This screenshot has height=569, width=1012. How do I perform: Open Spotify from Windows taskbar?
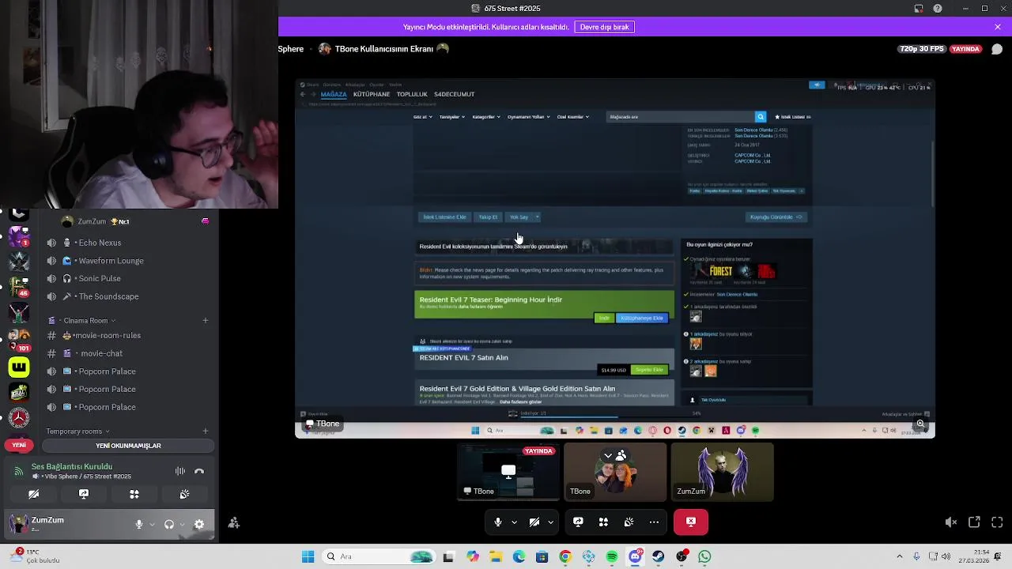point(612,556)
